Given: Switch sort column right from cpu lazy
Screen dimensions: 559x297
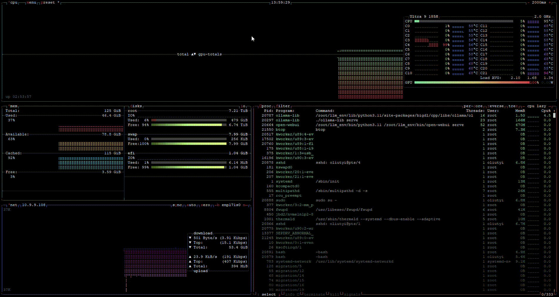Looking at the screenshot, I should (550, 106).
